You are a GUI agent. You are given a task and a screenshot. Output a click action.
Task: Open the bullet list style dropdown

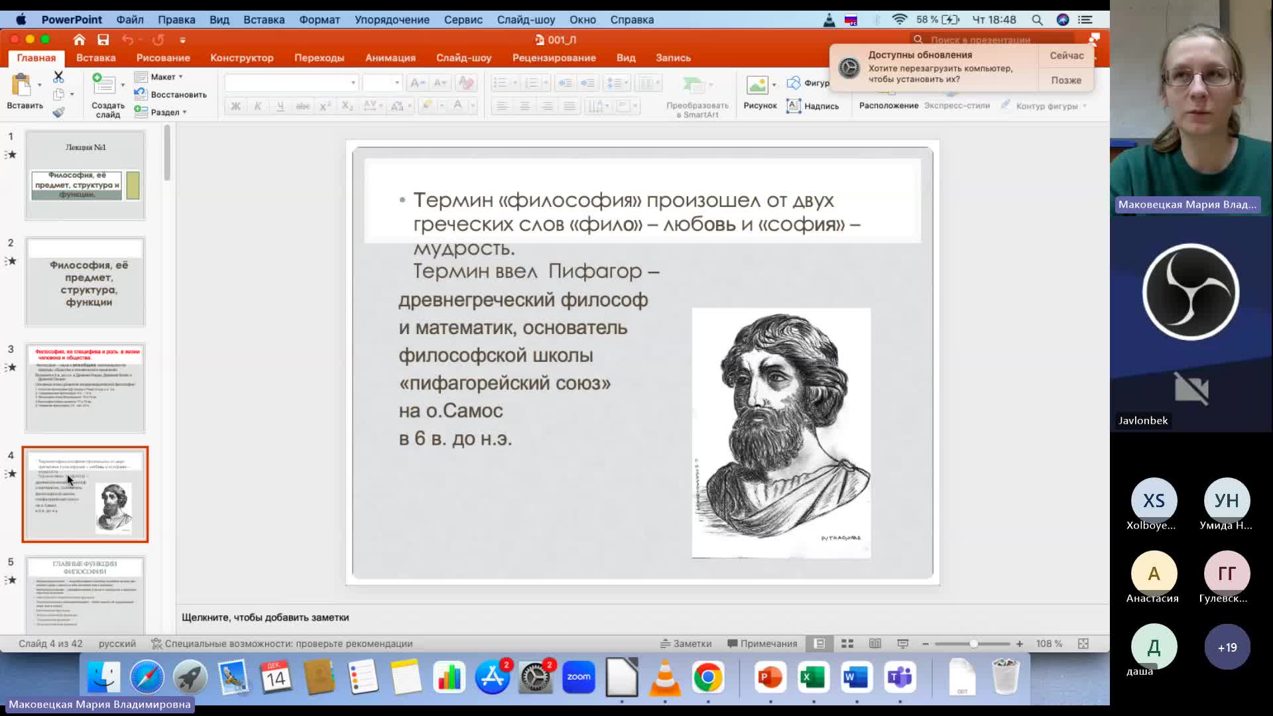515,83
